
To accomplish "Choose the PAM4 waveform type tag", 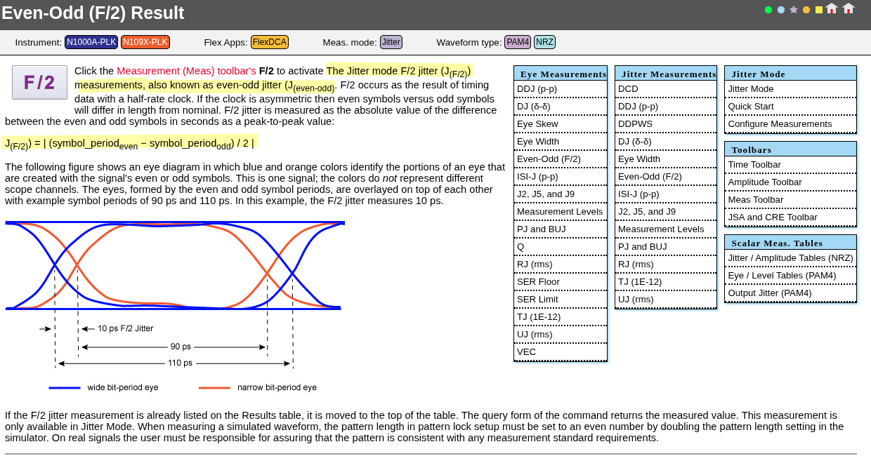I will pos(518,42).
